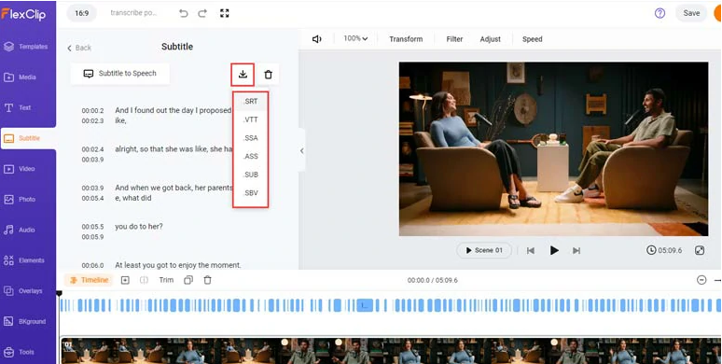Screen dimensions: 722x364
Task: Redo the last action
Action: (202, 13)
